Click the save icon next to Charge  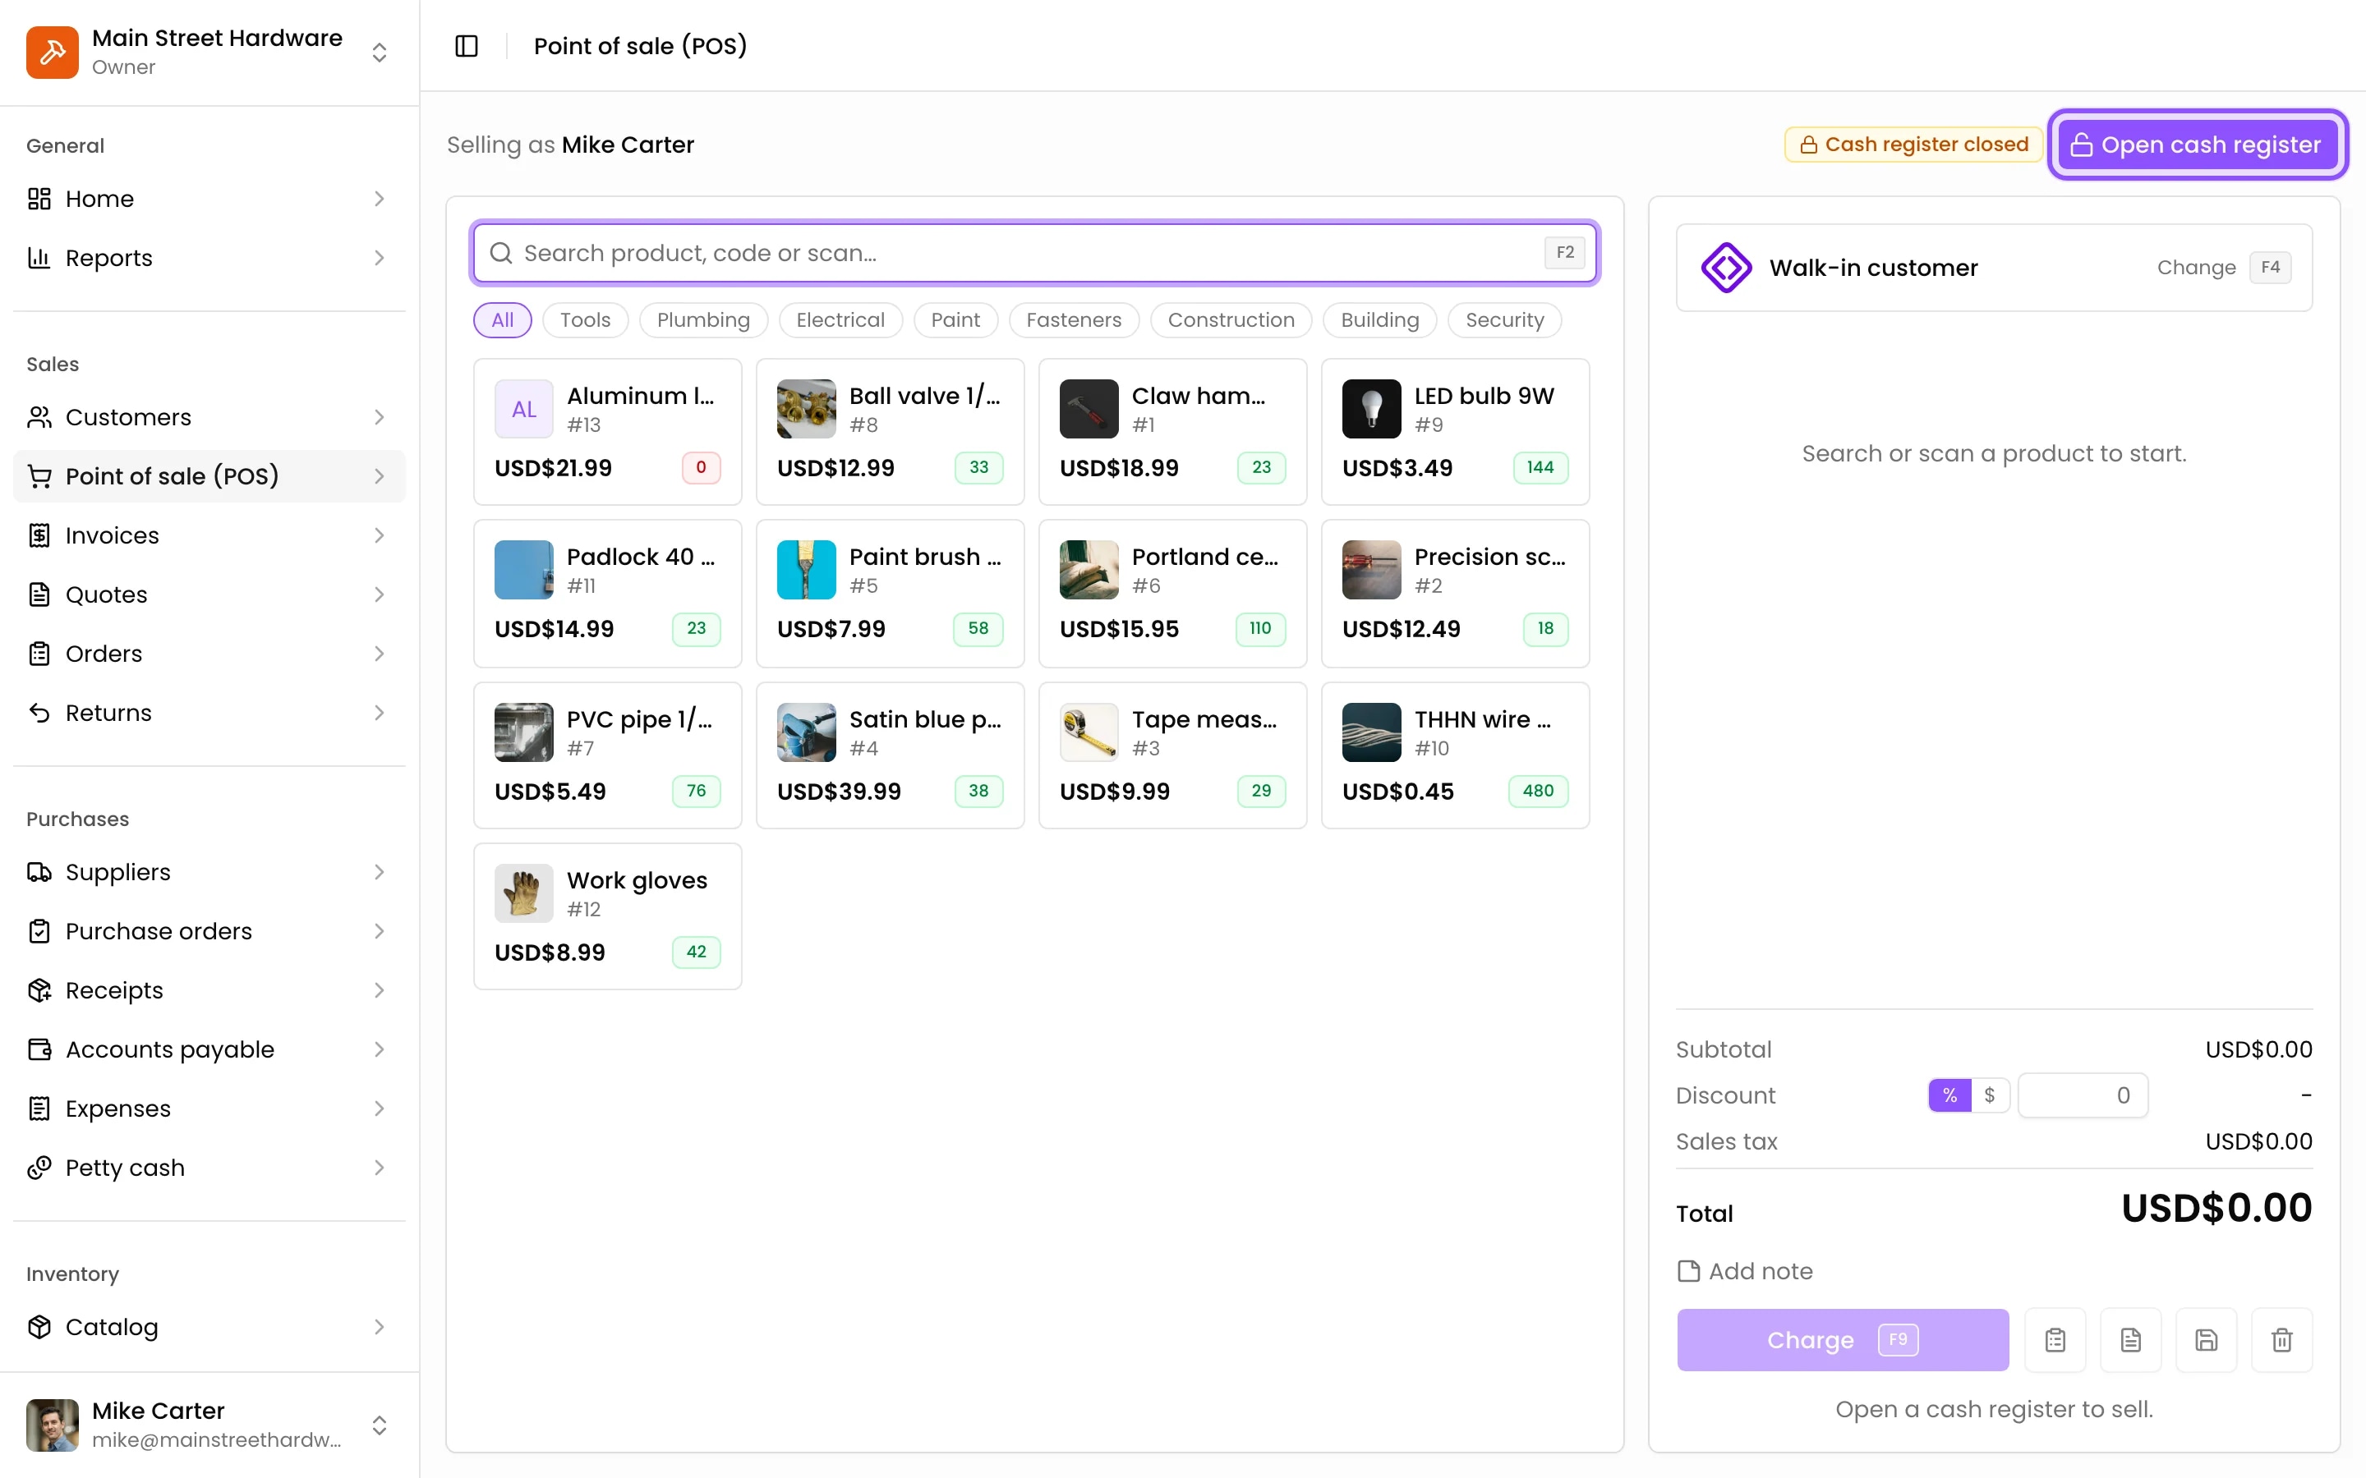tap(2206, 1339)
